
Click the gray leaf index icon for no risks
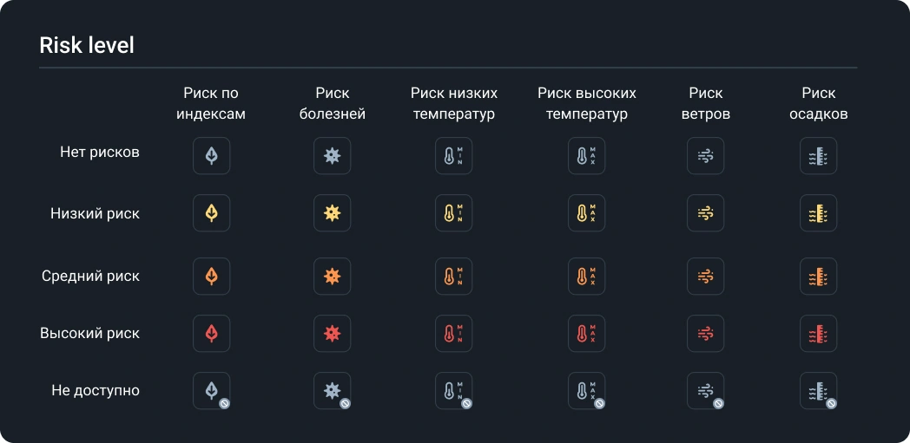click(x=211, y=156)
